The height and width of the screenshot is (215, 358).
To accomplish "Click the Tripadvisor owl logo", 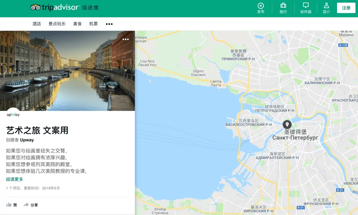I will [x=35, y=7].
